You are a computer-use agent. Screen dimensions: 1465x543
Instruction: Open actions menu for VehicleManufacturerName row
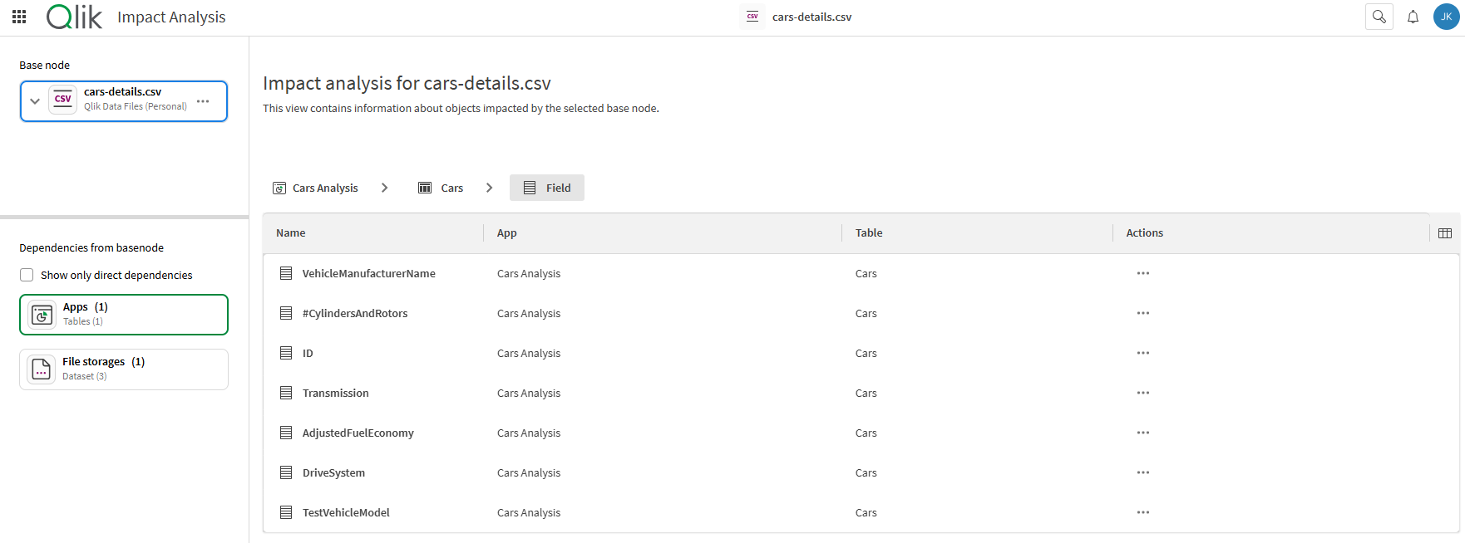(1143, 273)
